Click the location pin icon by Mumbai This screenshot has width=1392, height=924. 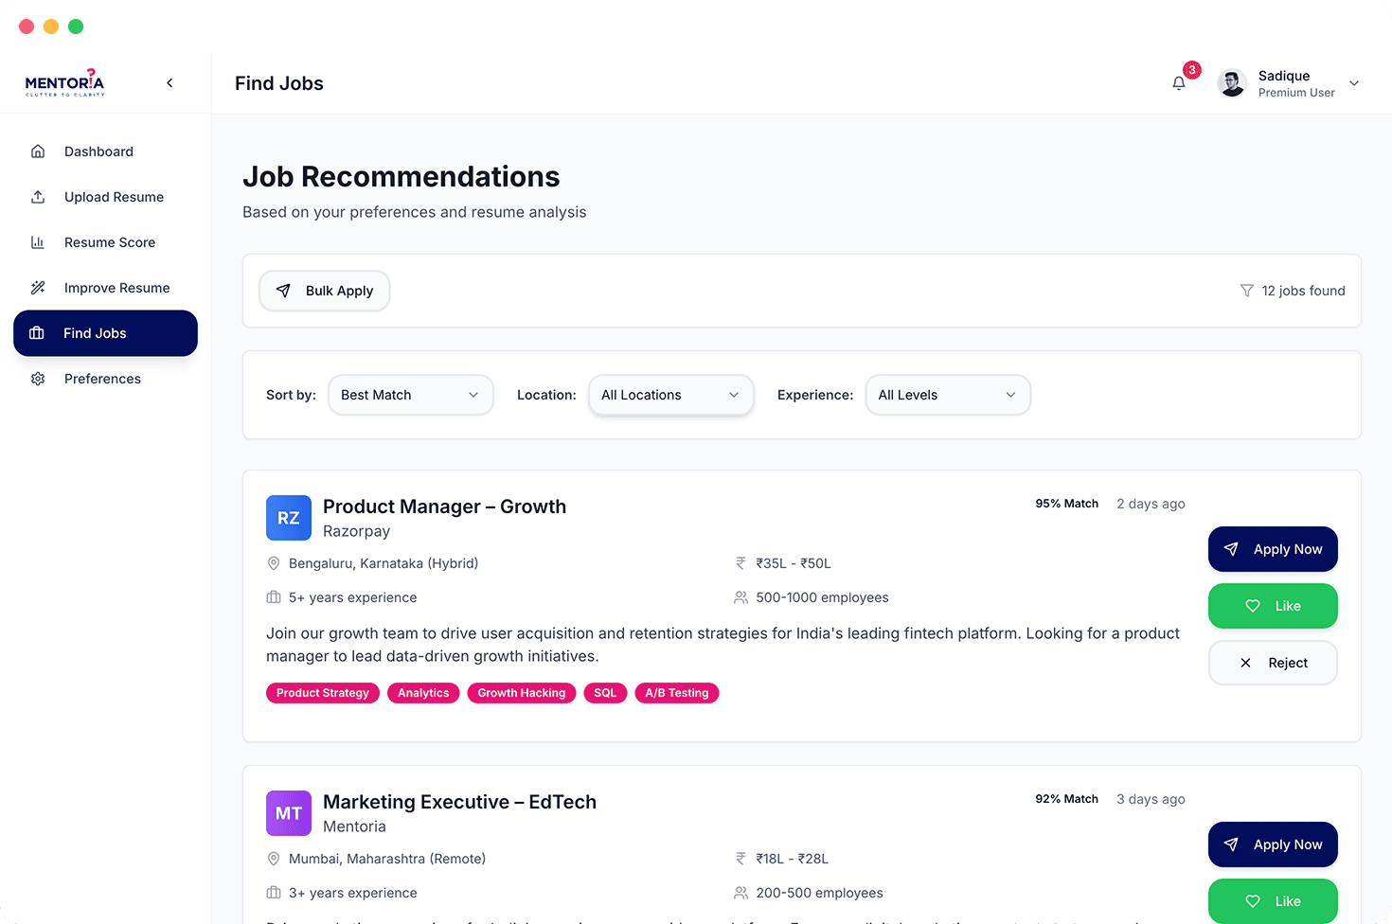coord(274,859)
